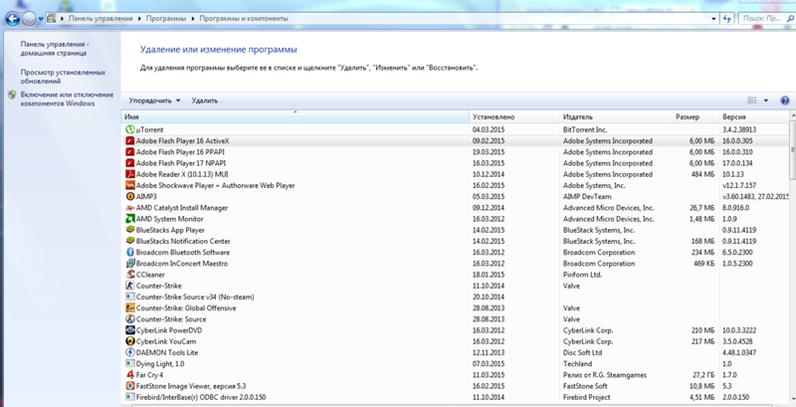Click Dying Light, 1.0 icon
Screen dimensions: 796x407
click(x=130, y=364)
